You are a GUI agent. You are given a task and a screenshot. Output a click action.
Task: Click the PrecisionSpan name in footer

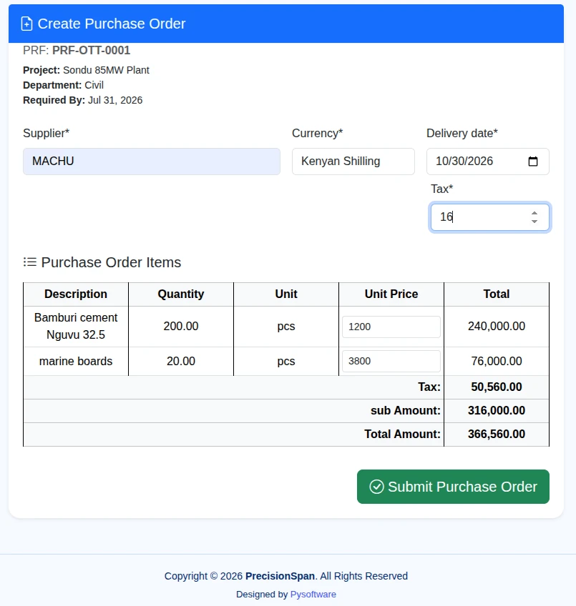pos(280,576)
